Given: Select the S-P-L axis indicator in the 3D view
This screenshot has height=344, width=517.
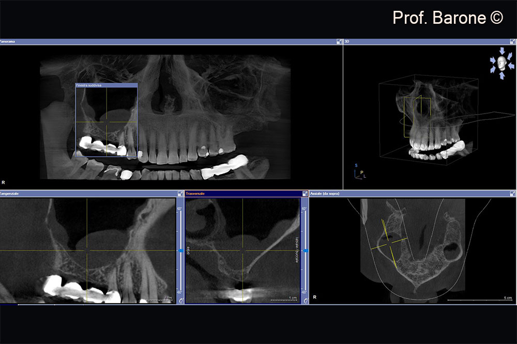Looking at the screenshot, I should (x=360, y=172).
